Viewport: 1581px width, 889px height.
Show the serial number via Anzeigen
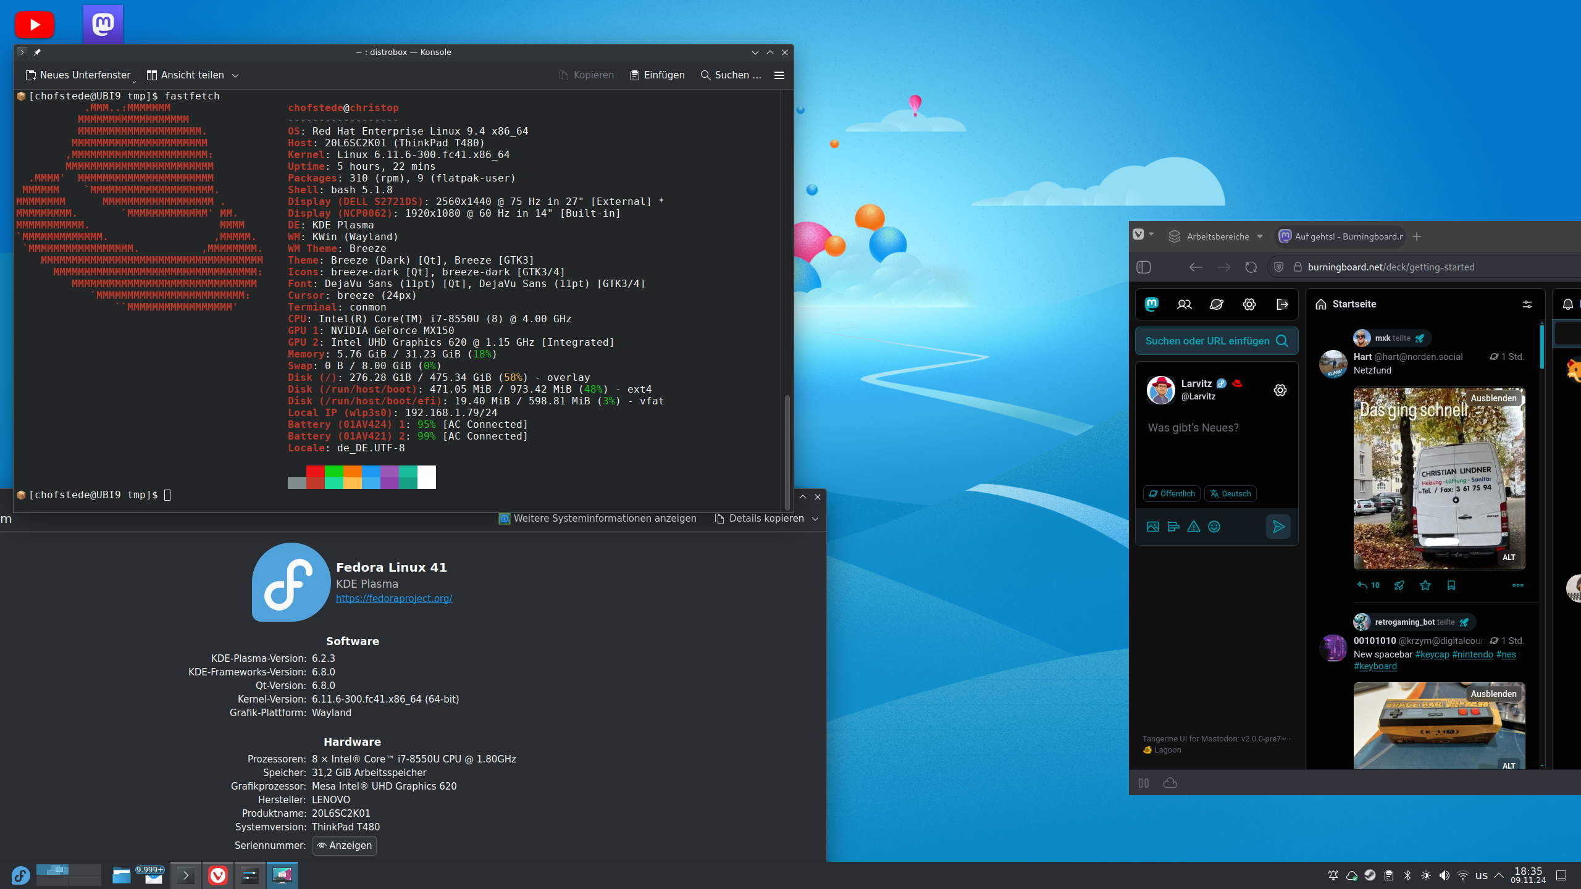[x=345, y=846]
